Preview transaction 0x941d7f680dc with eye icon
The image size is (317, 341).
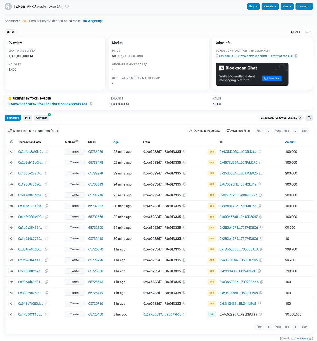(12, 303)
